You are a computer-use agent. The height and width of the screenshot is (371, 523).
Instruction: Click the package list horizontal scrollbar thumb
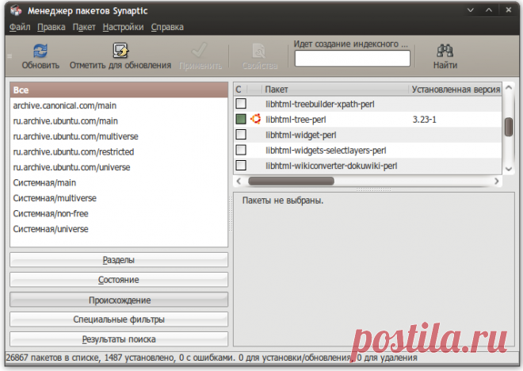coord(291,182)
